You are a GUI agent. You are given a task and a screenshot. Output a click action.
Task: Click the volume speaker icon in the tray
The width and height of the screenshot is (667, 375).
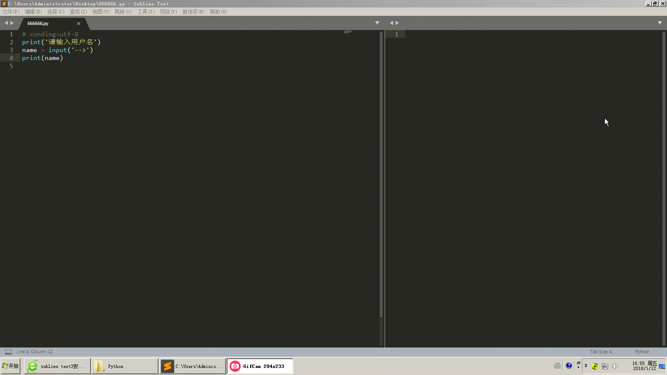[615, 366]
